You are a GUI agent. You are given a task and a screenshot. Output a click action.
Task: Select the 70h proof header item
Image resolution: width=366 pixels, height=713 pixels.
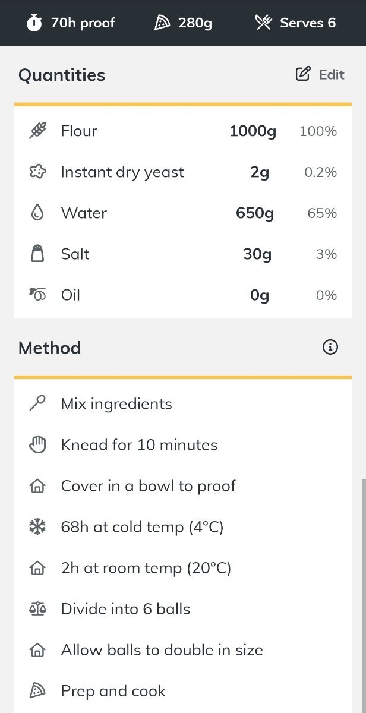tap(71, 23)
